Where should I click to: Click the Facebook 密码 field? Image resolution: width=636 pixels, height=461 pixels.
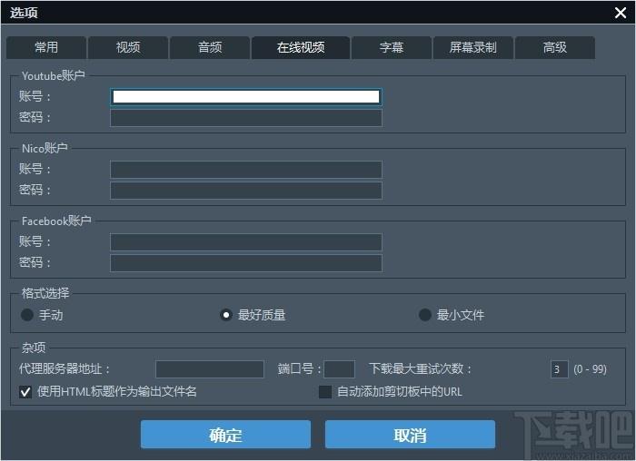pos(246,263)
